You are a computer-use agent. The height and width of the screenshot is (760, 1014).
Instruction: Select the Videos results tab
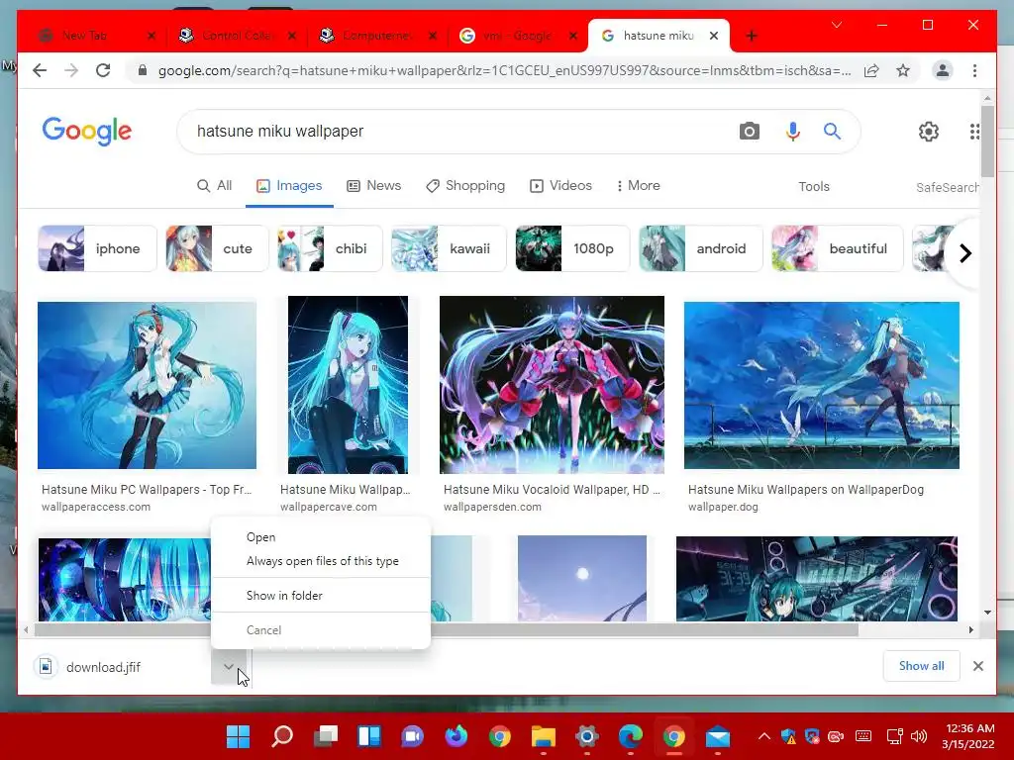point(560,185)
